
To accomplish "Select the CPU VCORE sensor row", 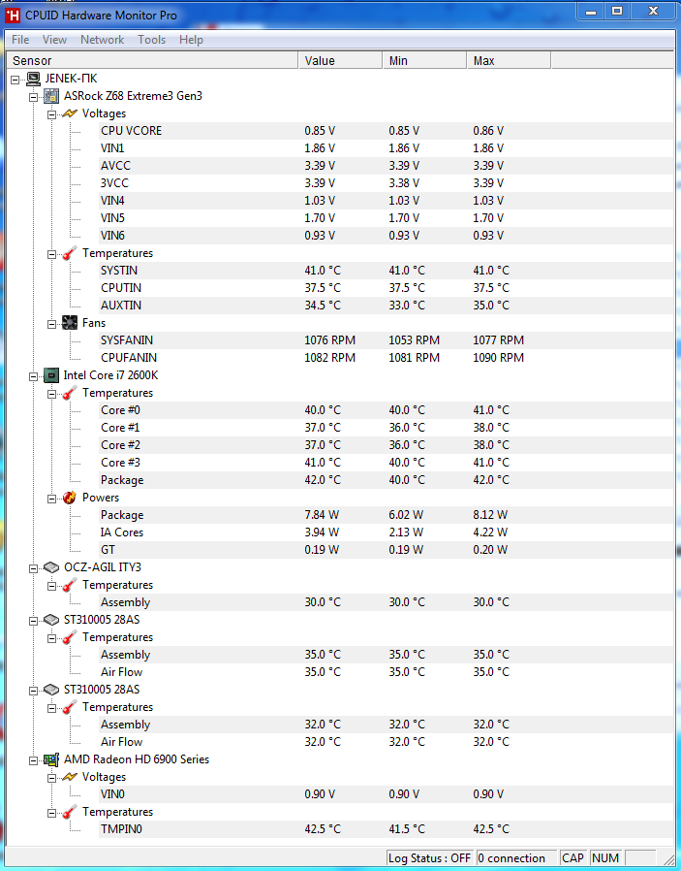I will pyautogui.click(x=131, y=131).
